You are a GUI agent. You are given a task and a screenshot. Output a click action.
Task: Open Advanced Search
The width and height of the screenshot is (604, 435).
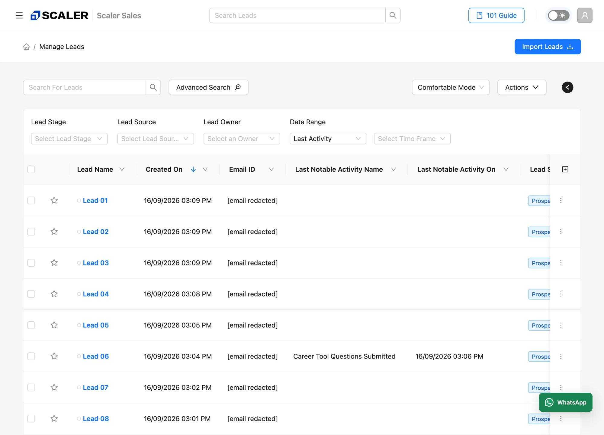click(208, 87)
